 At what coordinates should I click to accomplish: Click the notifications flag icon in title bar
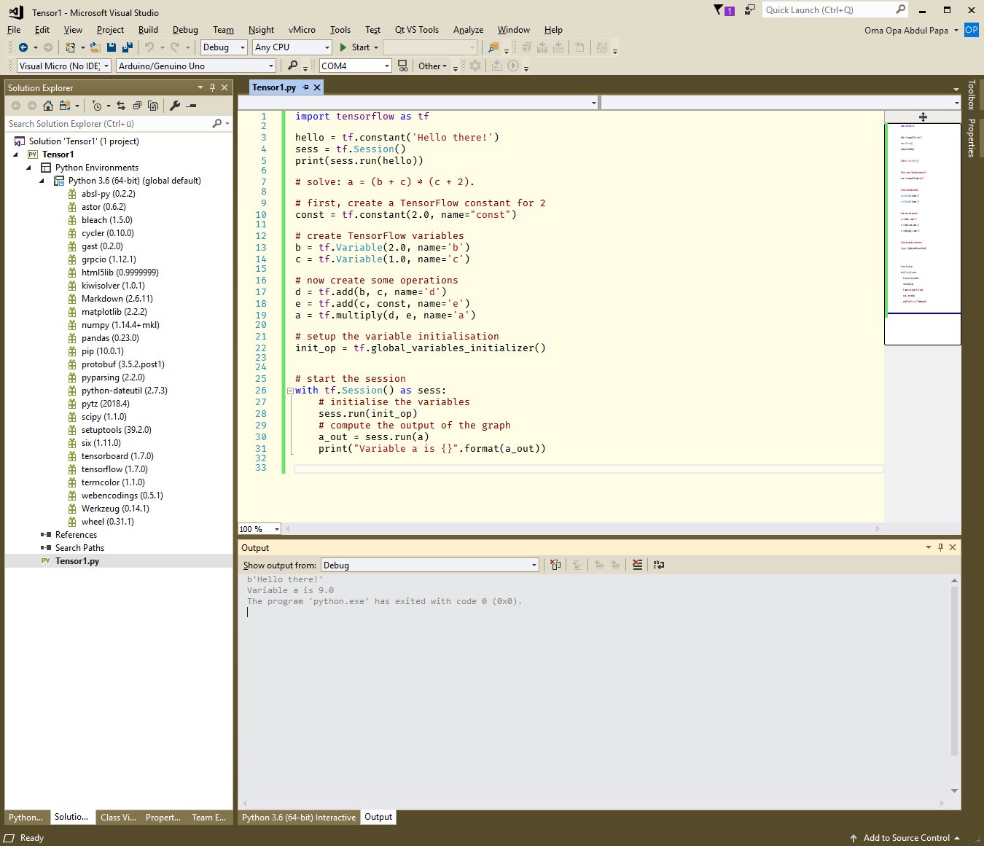point(724,10)
